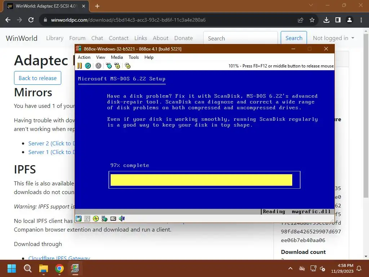Screen dimensions: 369x277
Task: Open 86Box machine settings gear icon
Action: [x=128, y=66]
